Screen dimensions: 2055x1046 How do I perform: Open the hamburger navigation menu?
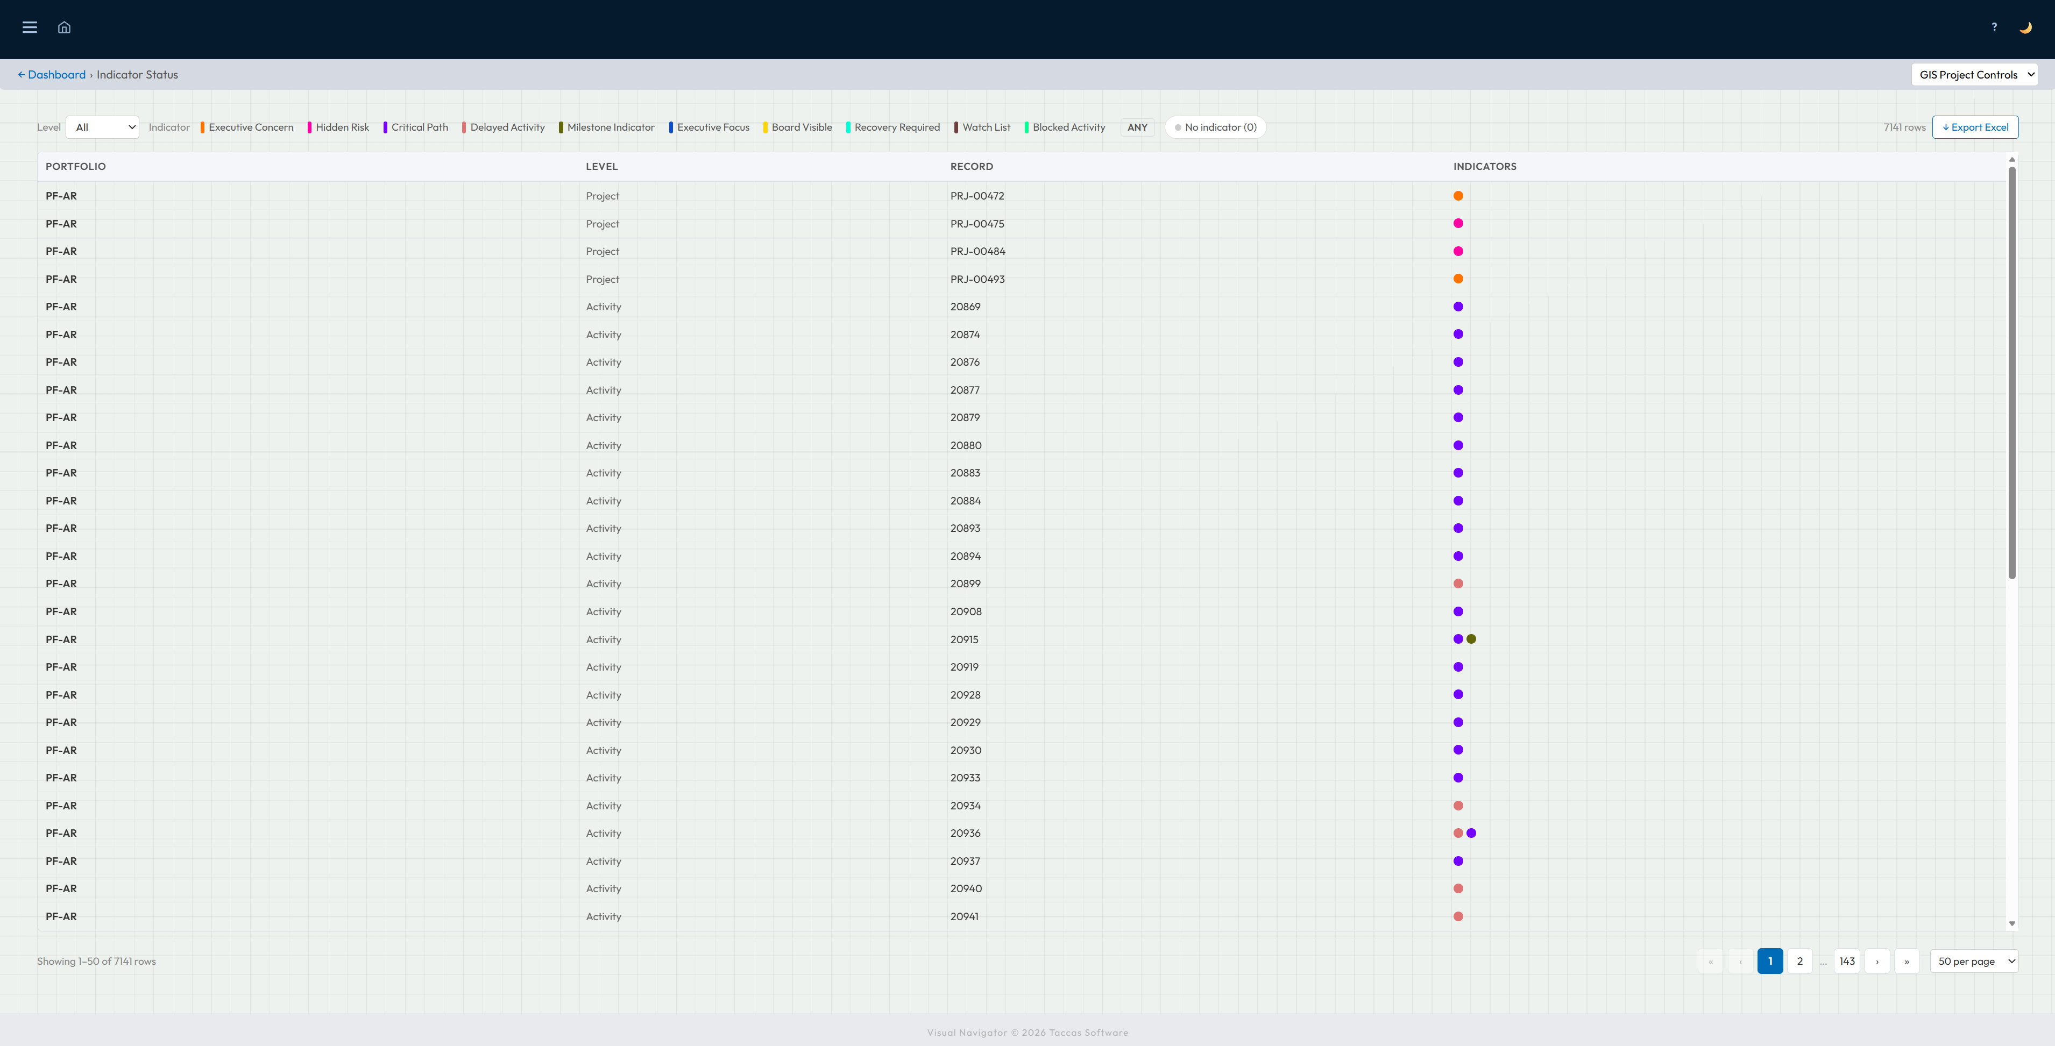30,27
